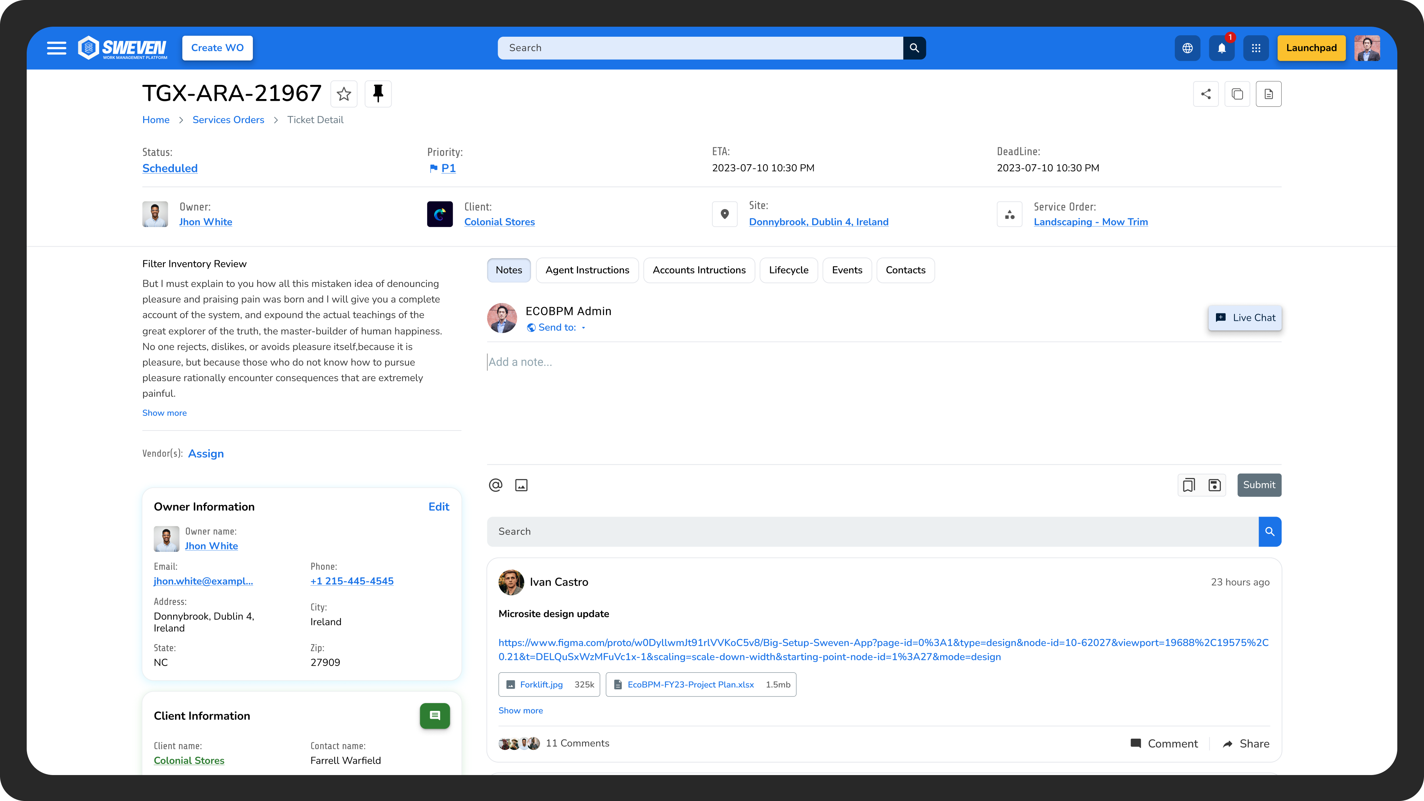Click the notes search magnifier button
Viewport: 1424px width, 801px height.
click(x=1270, y=532)
